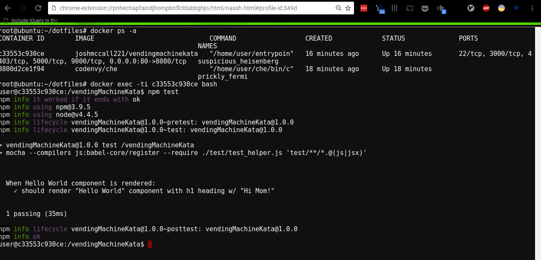
Task: Open Adblock Plus extension
Action: click(486, 8)
